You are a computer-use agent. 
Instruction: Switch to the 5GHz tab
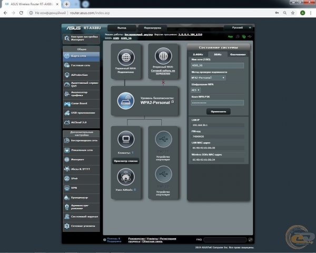point(218,54)
